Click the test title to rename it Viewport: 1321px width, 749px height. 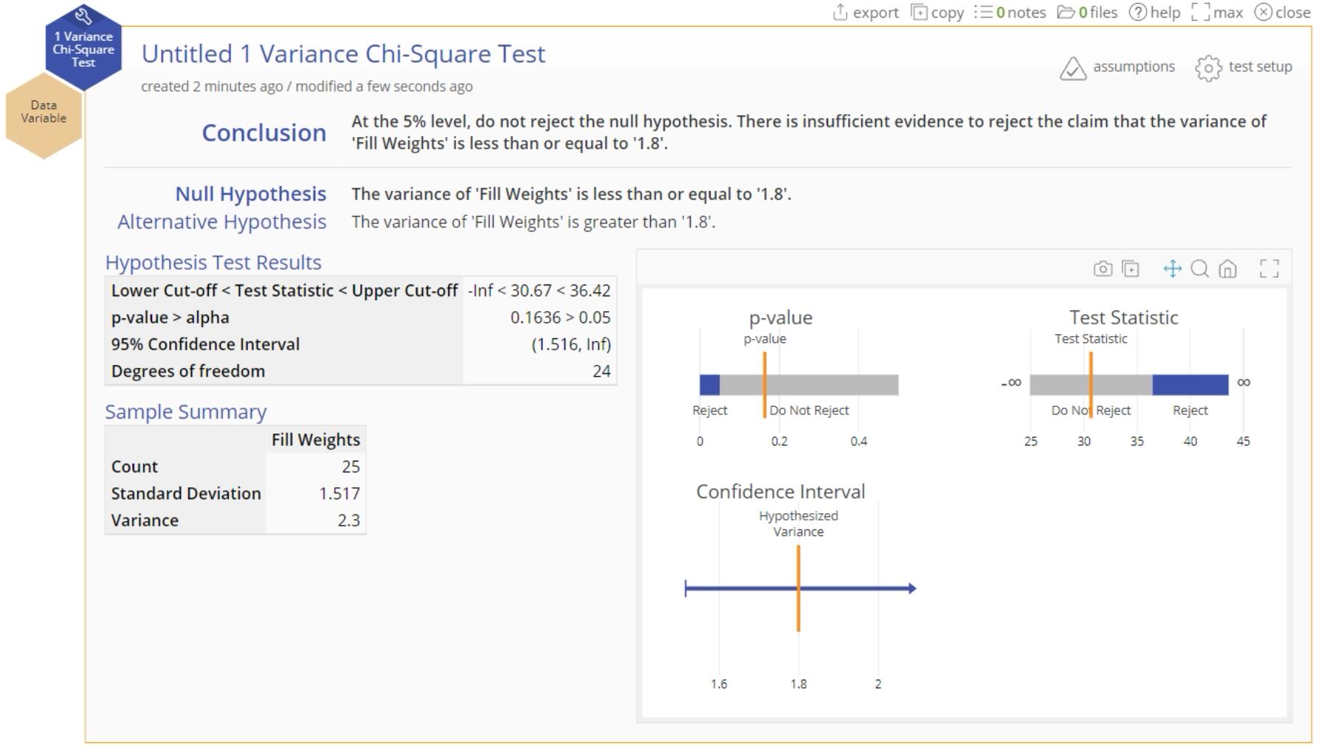(343, 54)
